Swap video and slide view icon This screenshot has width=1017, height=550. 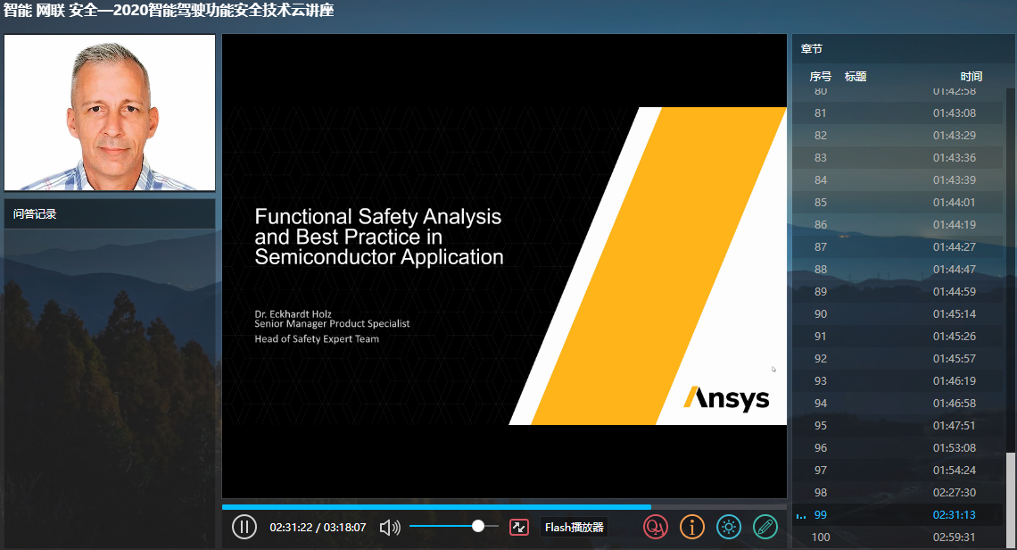coord(519,528)
